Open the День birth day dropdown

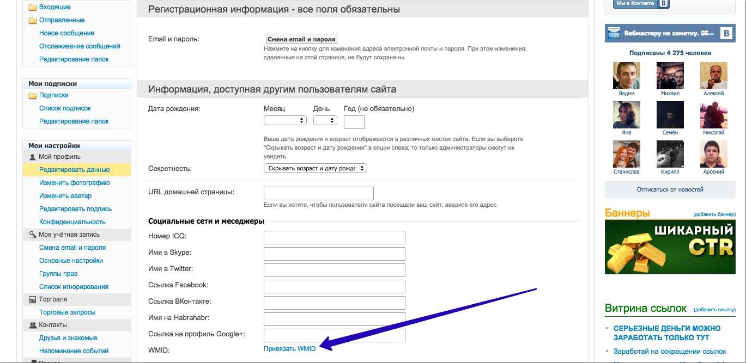point(325,120)
